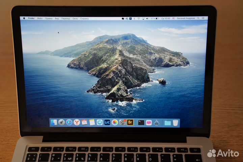Open the blue folder stack in Dock
The width and height of the screenshot is (243, 162).
pos(167,123)
